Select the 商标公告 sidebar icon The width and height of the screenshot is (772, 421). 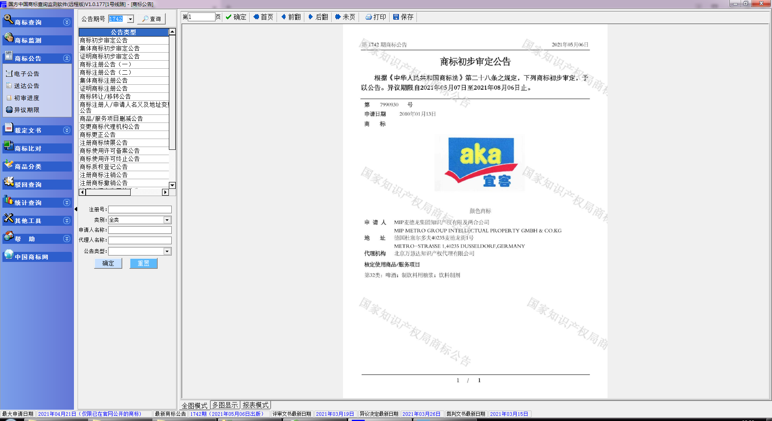pos(8,56)
